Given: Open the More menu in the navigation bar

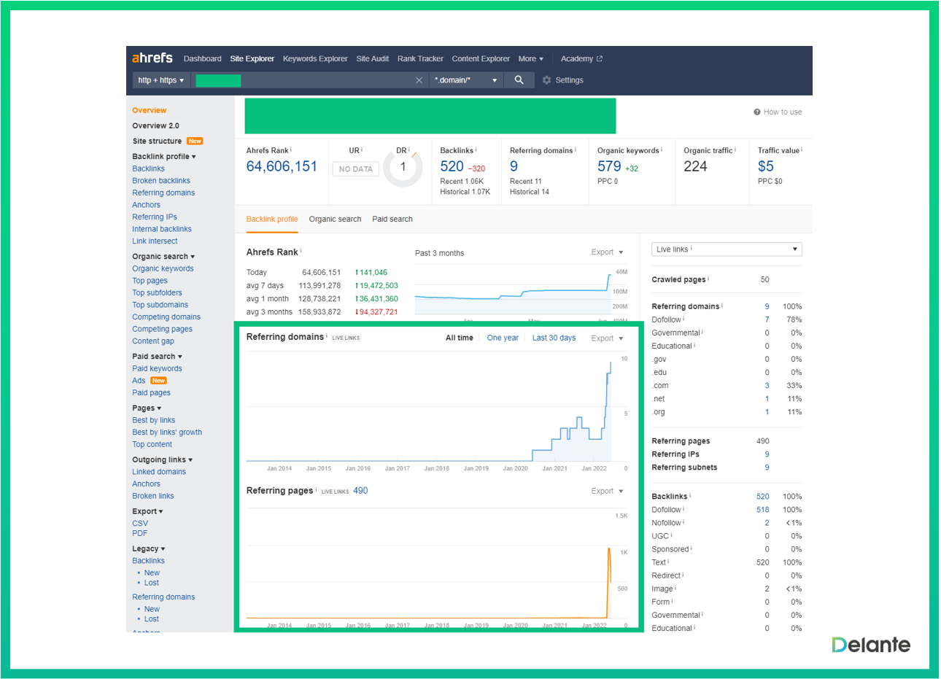Looking at the screenshot, I should (530, 58).
